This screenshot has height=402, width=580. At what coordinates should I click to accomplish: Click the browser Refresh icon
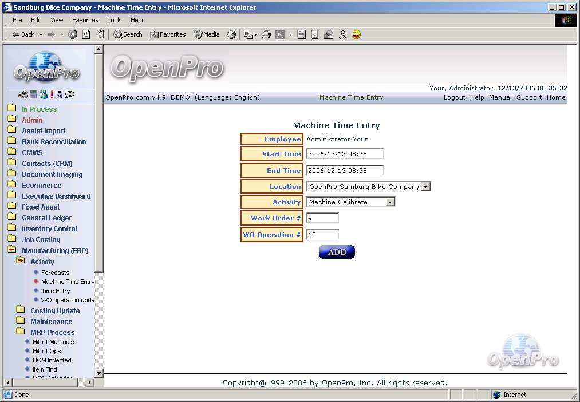coord(86,34)
